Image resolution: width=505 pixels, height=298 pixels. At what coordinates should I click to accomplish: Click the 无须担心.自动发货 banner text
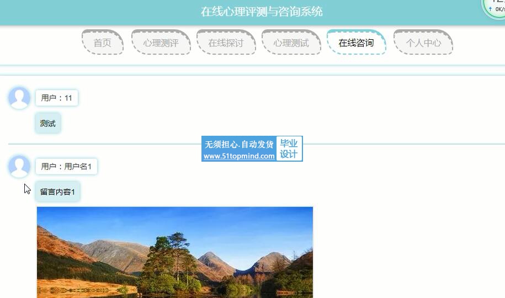pyautogui.click(x=239, y=144)
